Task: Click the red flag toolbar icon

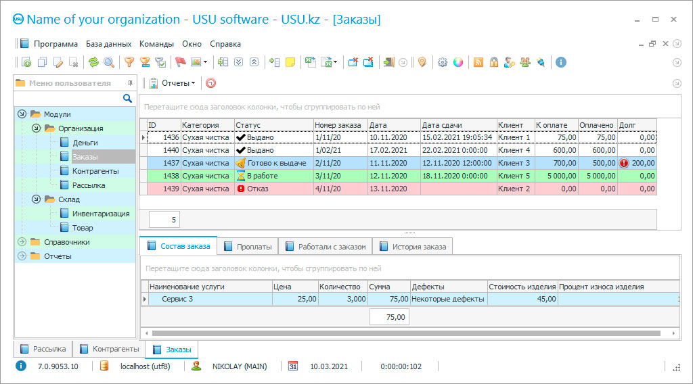Action: [x=180, y=62]
